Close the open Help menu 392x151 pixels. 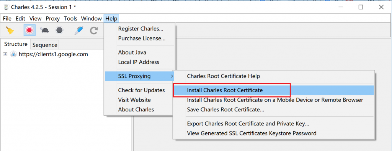pos(111,18)
